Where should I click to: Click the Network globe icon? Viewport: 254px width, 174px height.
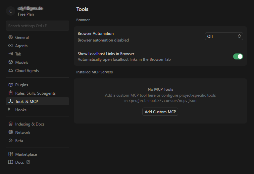[x=11, y=132]
